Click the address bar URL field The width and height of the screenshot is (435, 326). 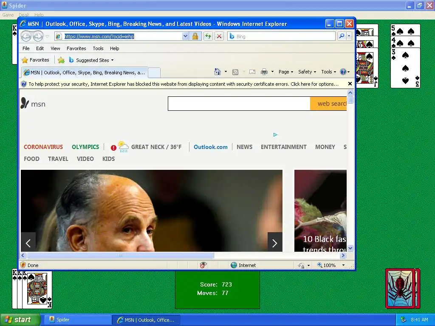coord(119,37)
